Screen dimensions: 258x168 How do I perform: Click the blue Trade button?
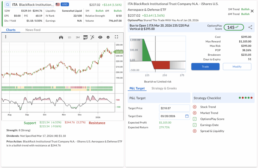tap(205, 67)
